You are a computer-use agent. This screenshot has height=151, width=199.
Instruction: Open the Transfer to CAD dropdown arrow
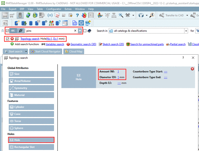[x=187, y=15]
